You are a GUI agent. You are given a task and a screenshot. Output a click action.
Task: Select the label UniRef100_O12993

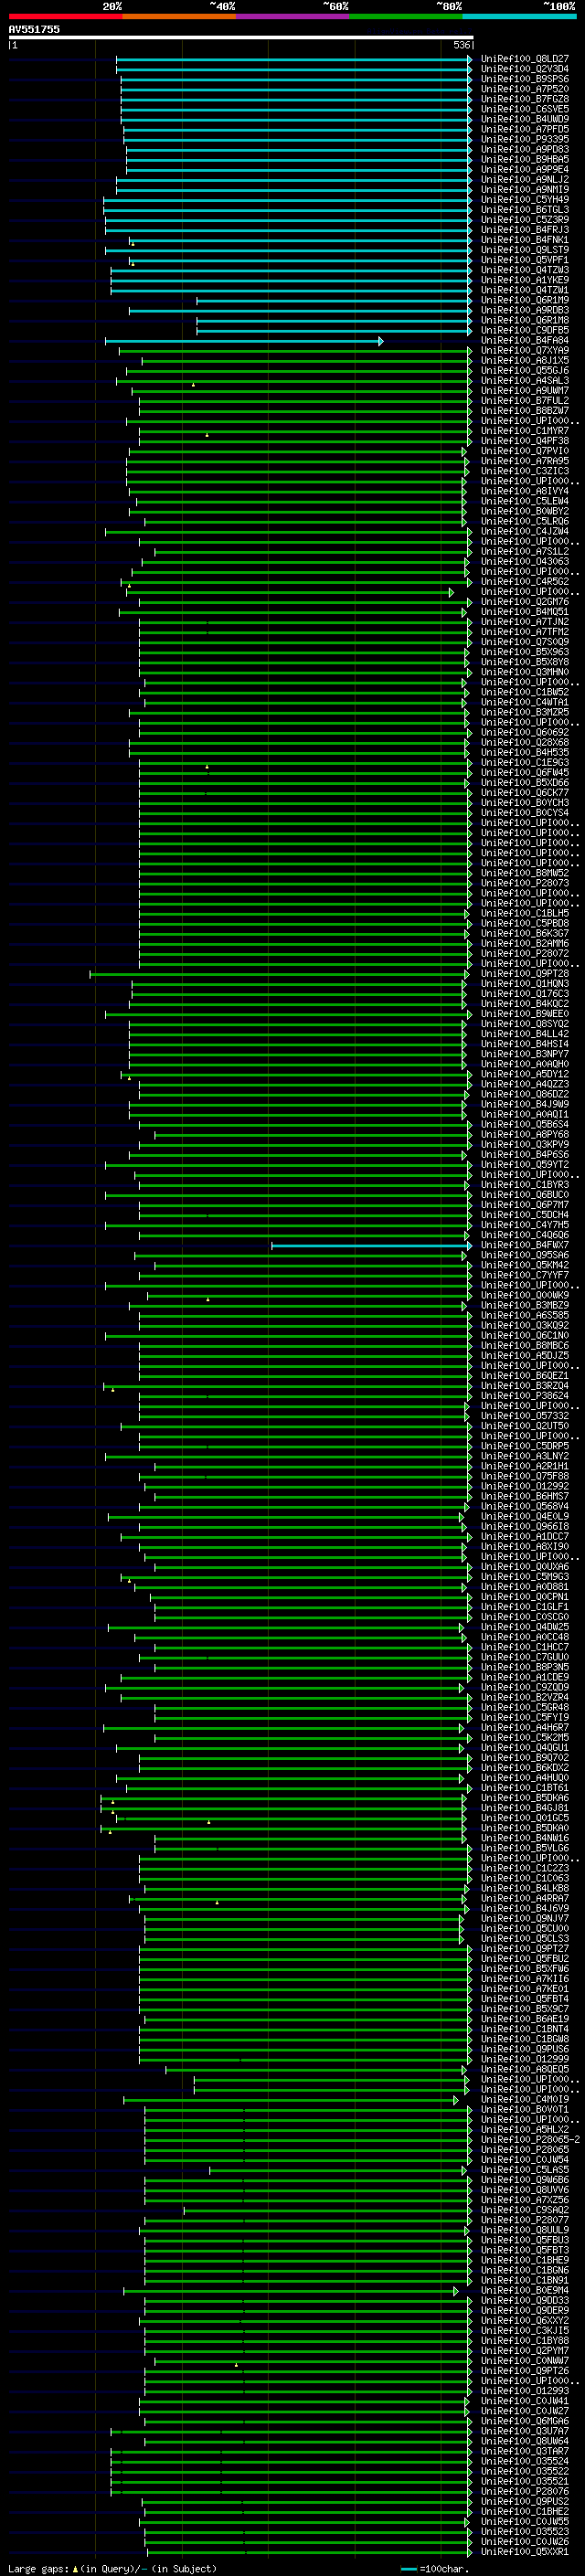[x=525, y=2390]
